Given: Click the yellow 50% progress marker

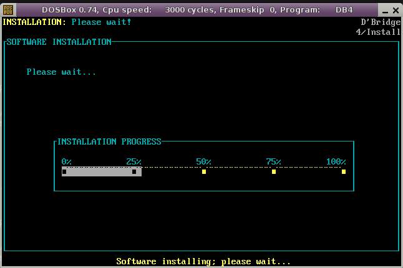Looking at the screenshot, I should tap(204, 171).
